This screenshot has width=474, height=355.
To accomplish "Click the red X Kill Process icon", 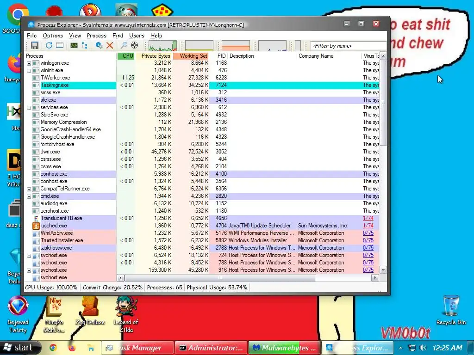I will pos(110,46).
